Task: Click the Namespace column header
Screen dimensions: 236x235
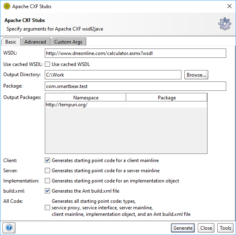Action: point(85,97)
